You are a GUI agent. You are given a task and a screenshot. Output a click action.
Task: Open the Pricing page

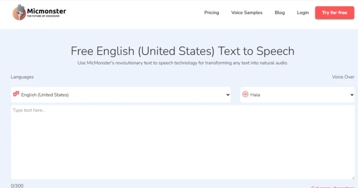212,13
